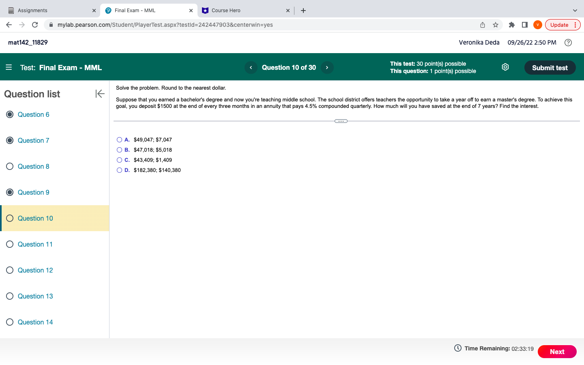Click the settings gear in the test header
The image size is (584, 365).
coord(505,67)
